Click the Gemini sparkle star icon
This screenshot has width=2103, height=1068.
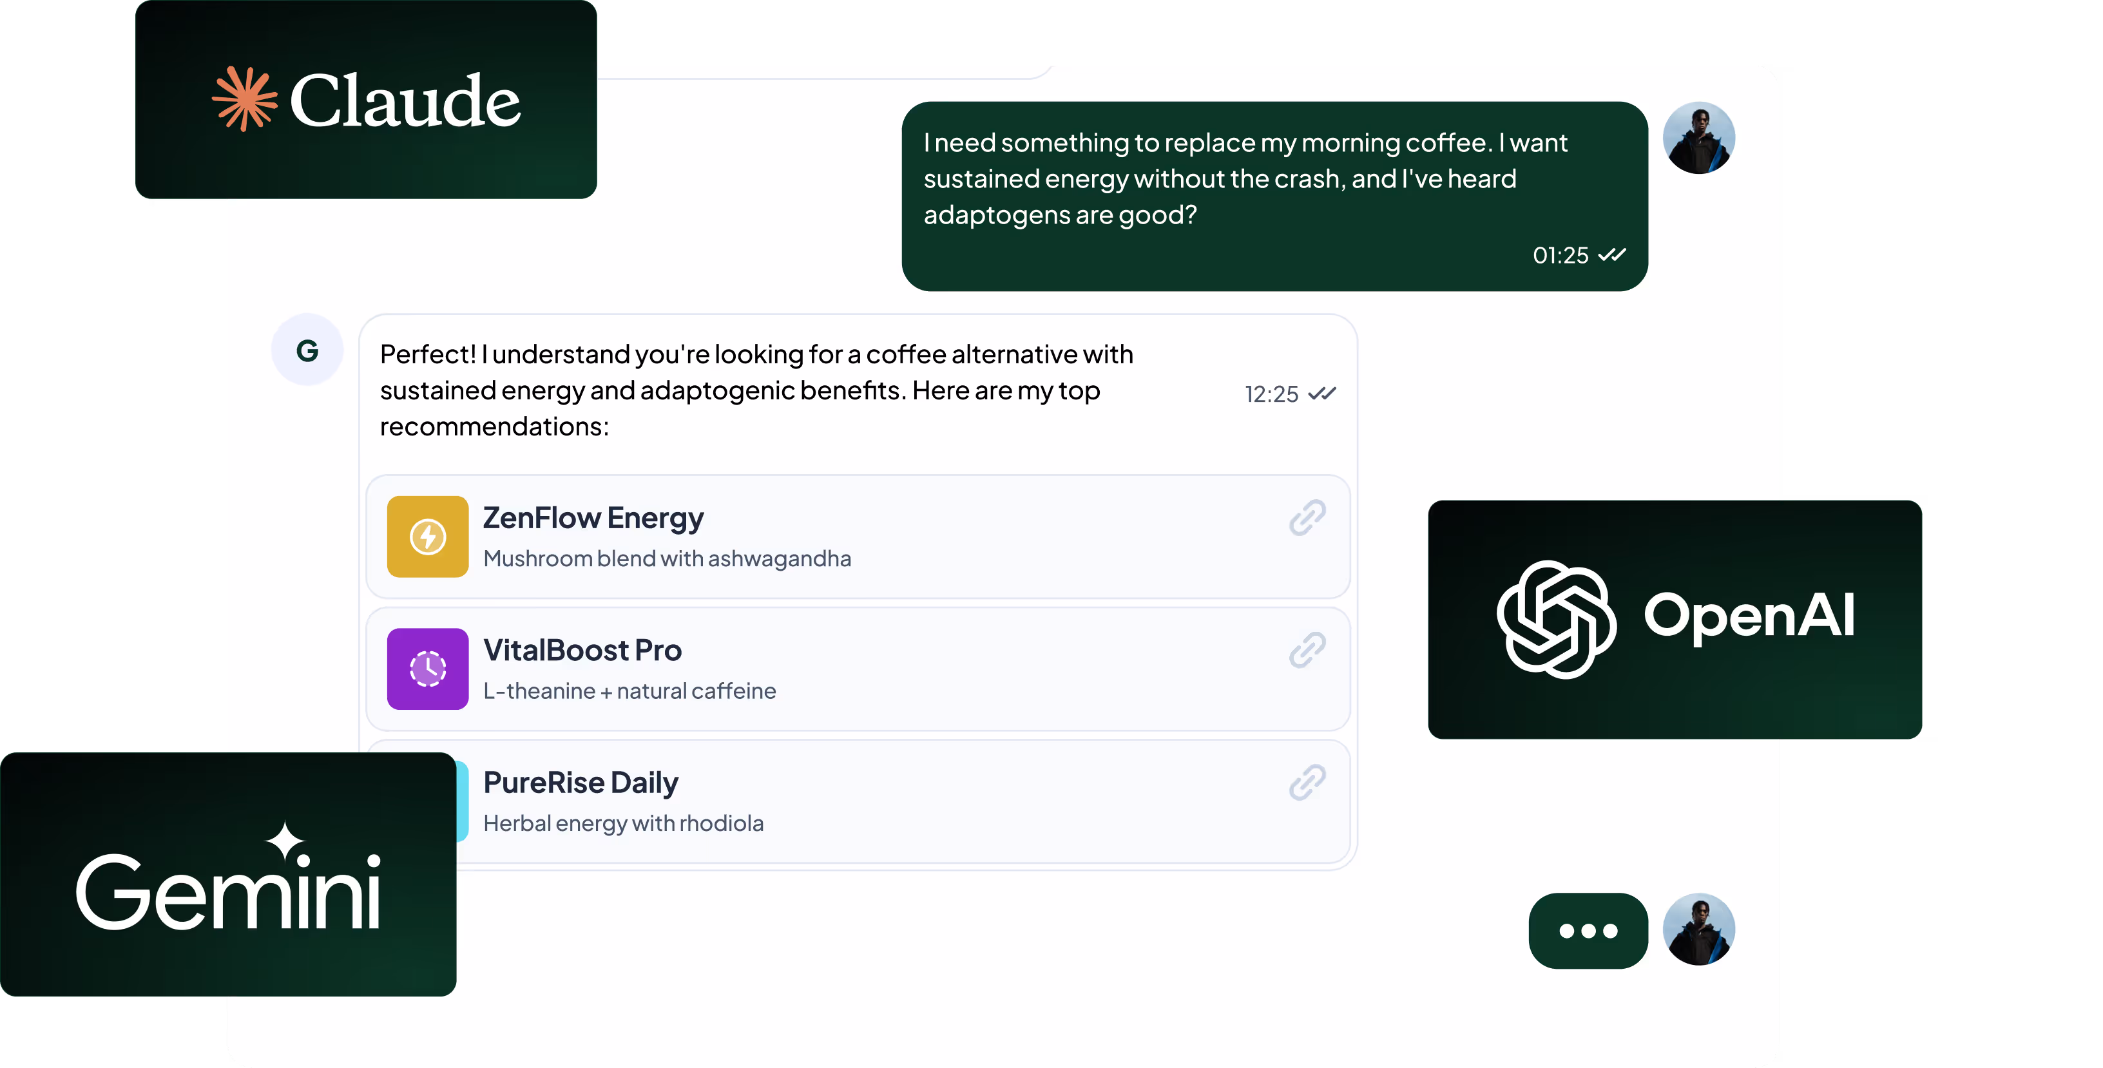click(284, 841)
